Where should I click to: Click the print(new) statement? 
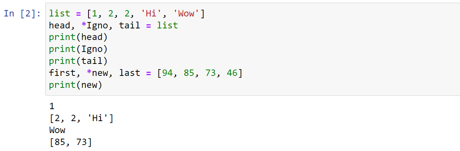[75, 85]
